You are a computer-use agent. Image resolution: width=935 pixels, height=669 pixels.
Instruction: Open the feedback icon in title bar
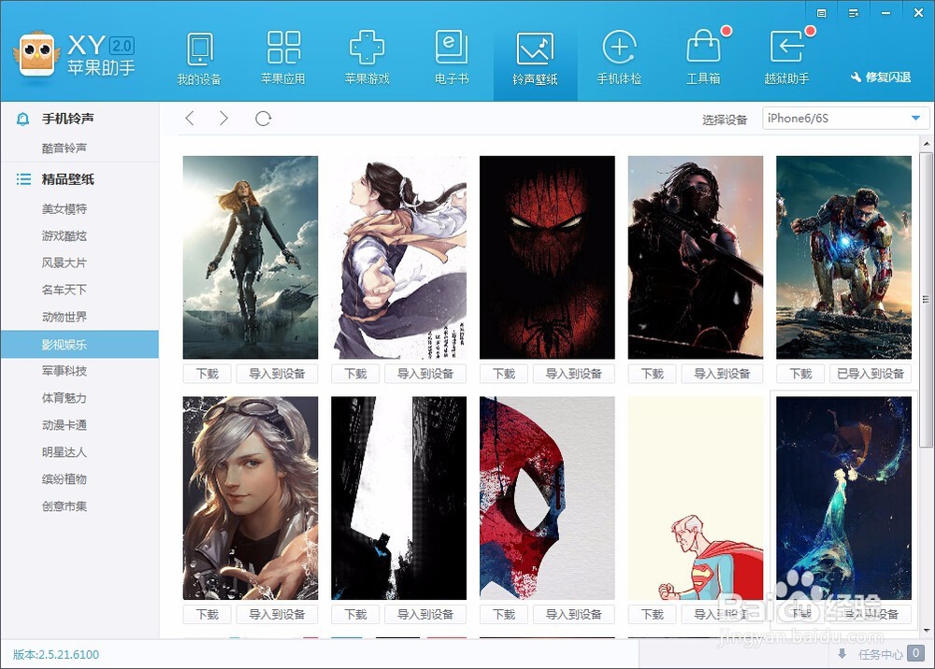tap(822, 13)
